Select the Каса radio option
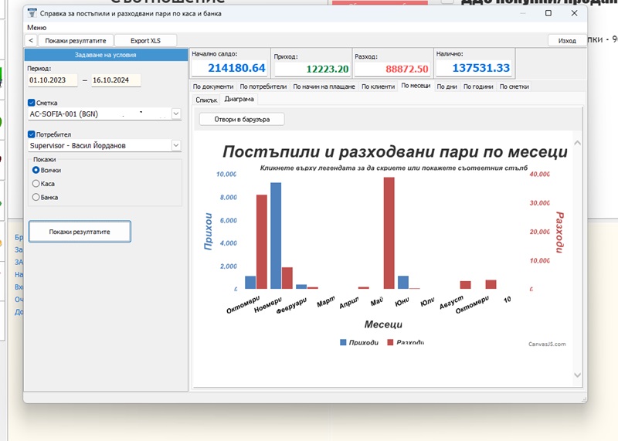 36,184
